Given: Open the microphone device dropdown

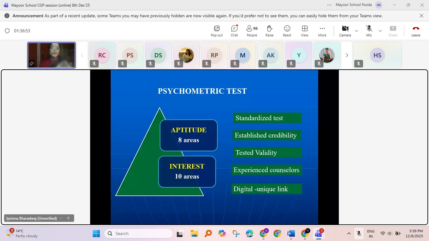Looking at the screenshot, I should coord(380,31).
